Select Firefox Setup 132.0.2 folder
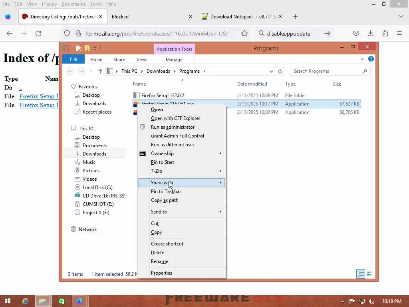 (163, 96)
